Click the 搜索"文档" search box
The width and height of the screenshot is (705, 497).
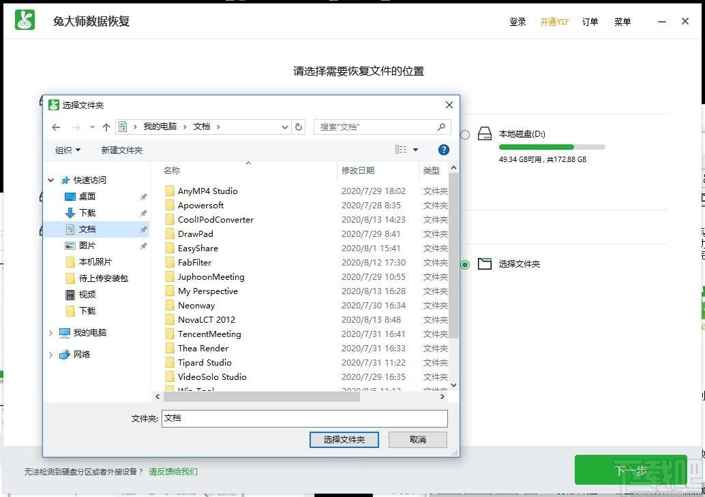tap(382, 127)
